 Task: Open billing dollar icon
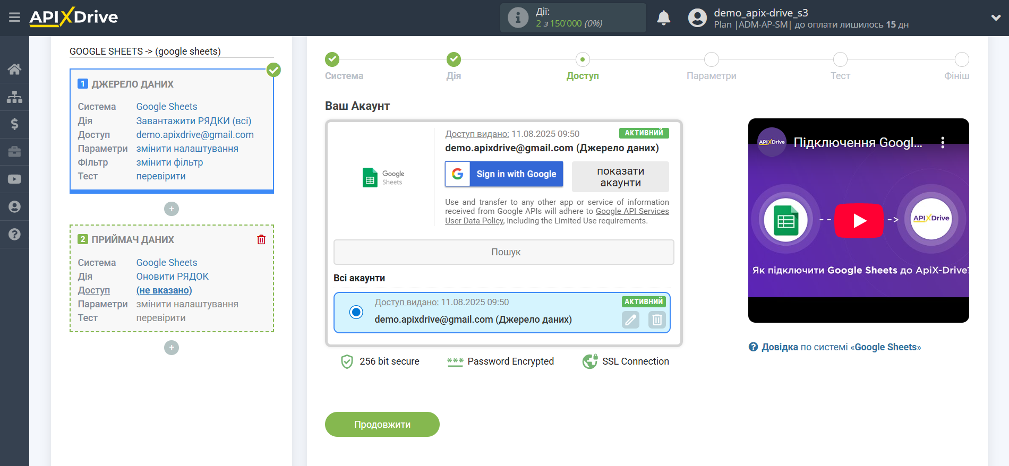click(14, 124)
